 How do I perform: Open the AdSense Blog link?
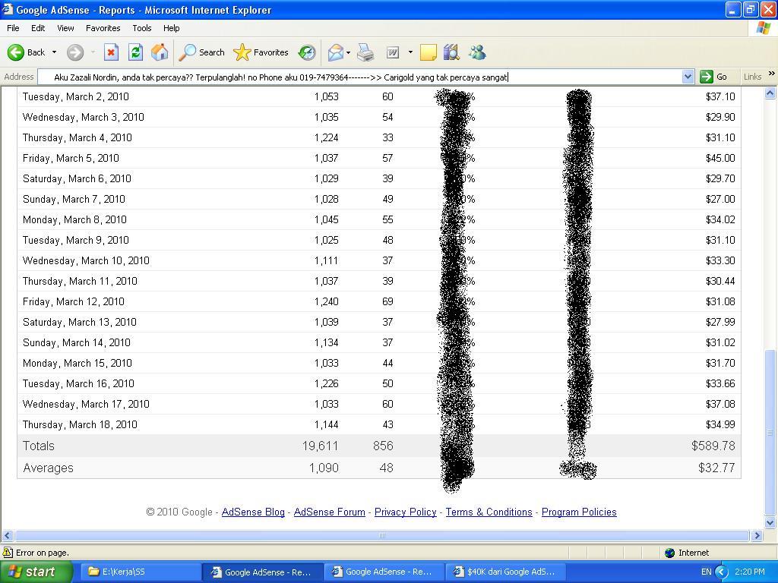(253, 512)
